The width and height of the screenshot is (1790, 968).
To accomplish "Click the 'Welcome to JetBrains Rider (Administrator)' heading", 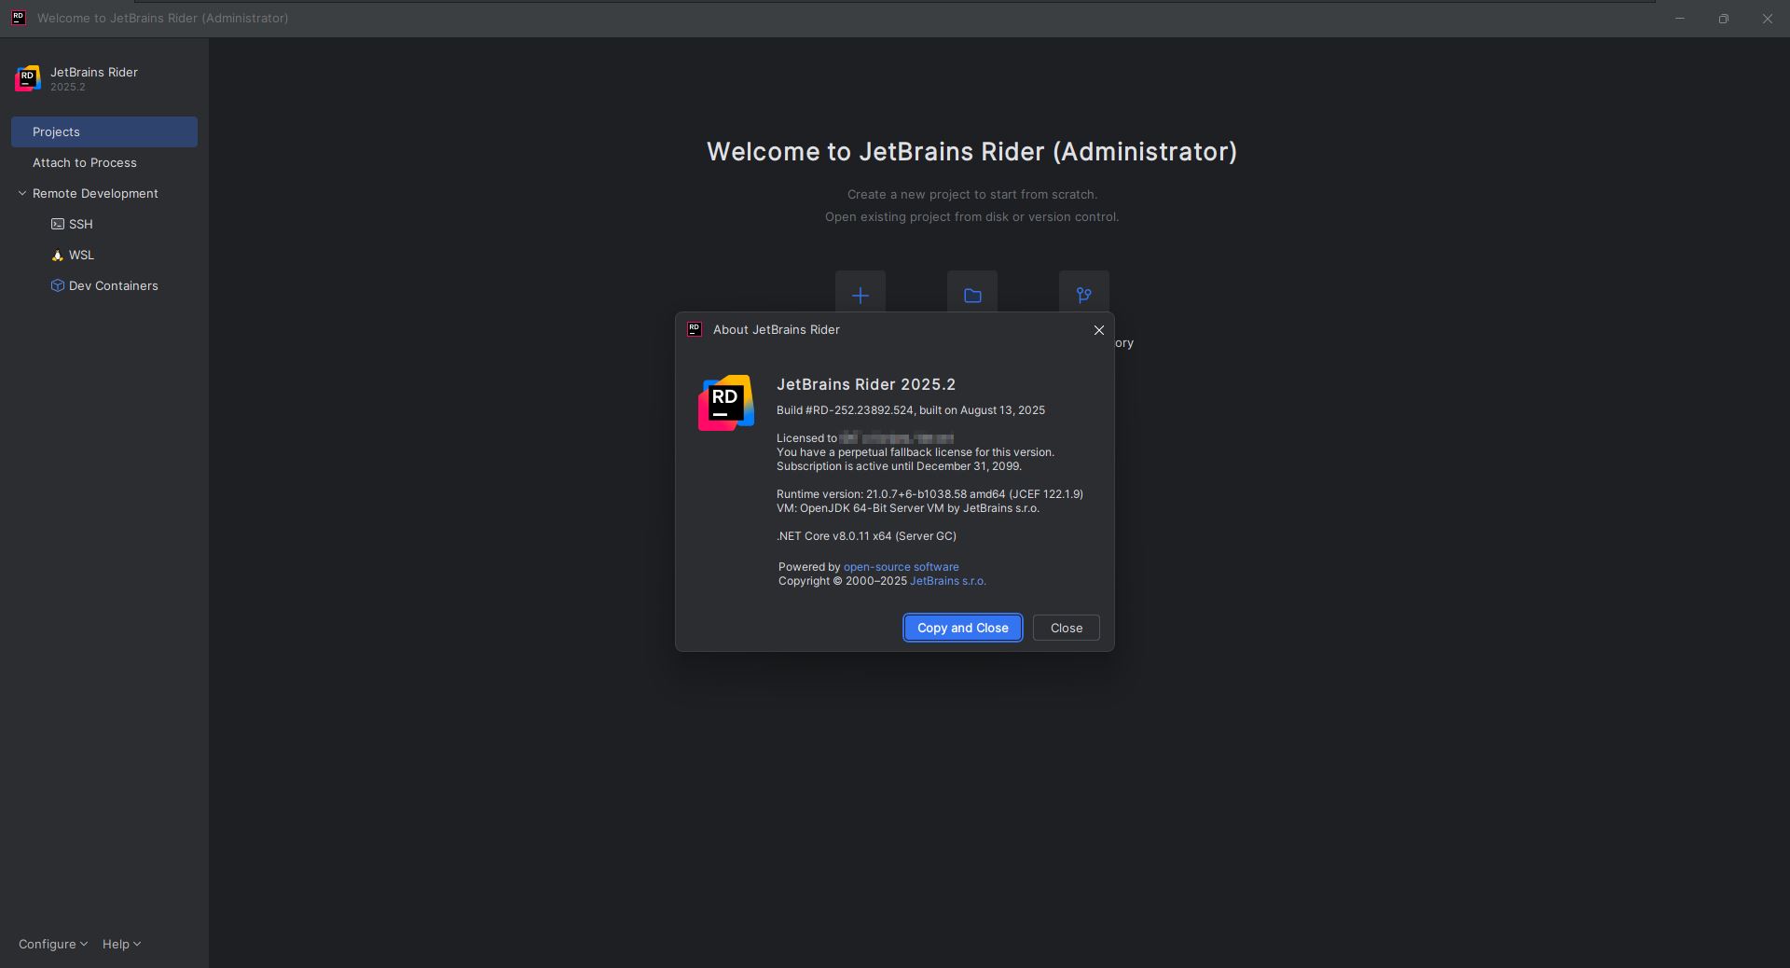I will coord(971,152).
